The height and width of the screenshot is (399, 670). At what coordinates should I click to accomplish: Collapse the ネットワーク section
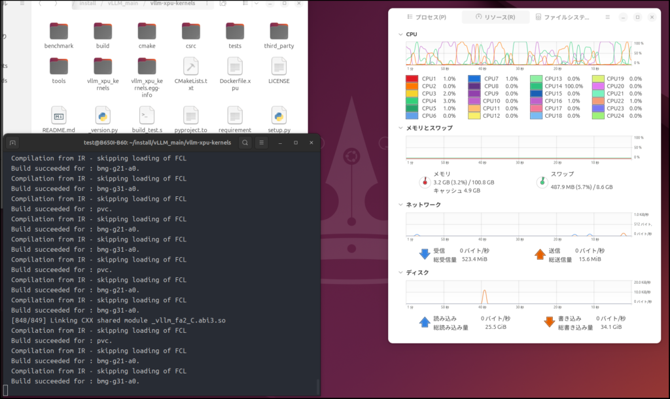point(400,205)
